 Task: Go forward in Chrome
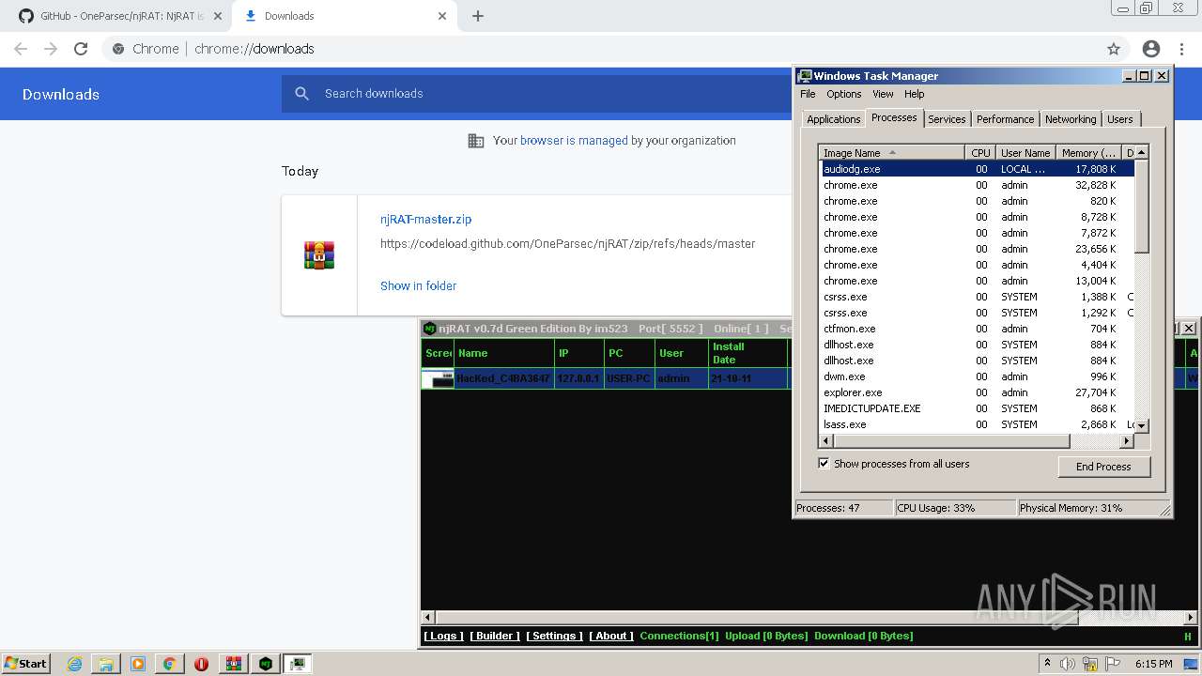coord(51,49)
